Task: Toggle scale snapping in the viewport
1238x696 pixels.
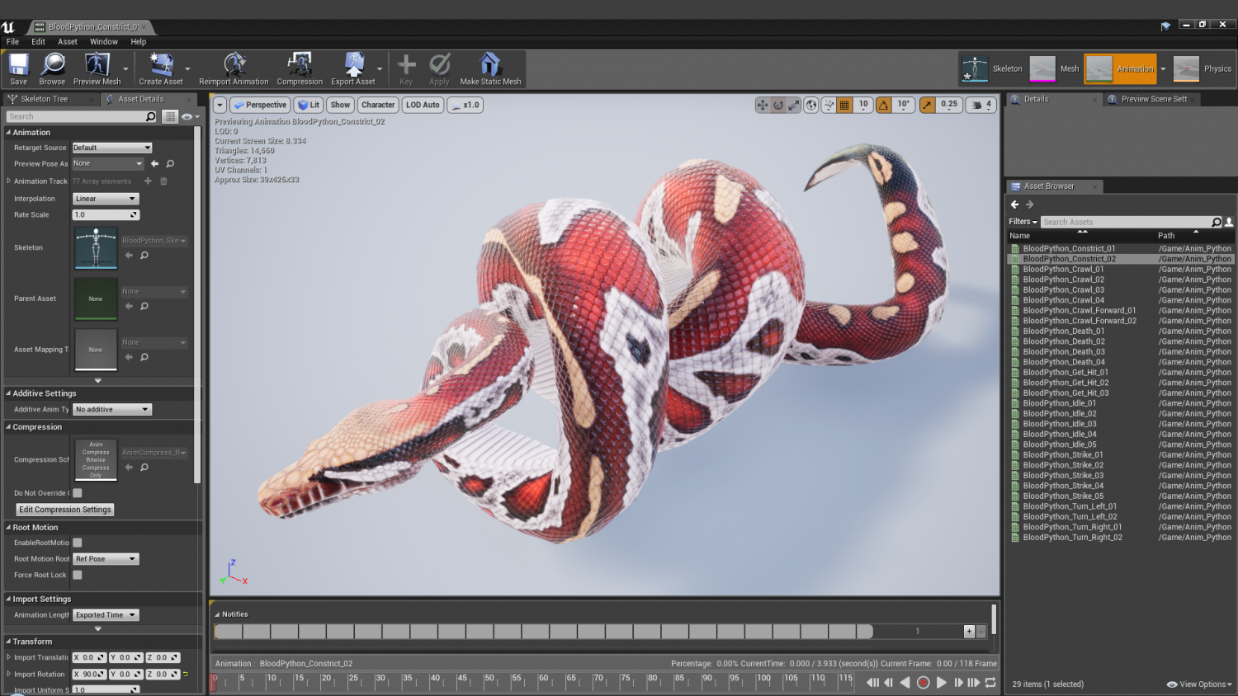Action: coord(928,105)
